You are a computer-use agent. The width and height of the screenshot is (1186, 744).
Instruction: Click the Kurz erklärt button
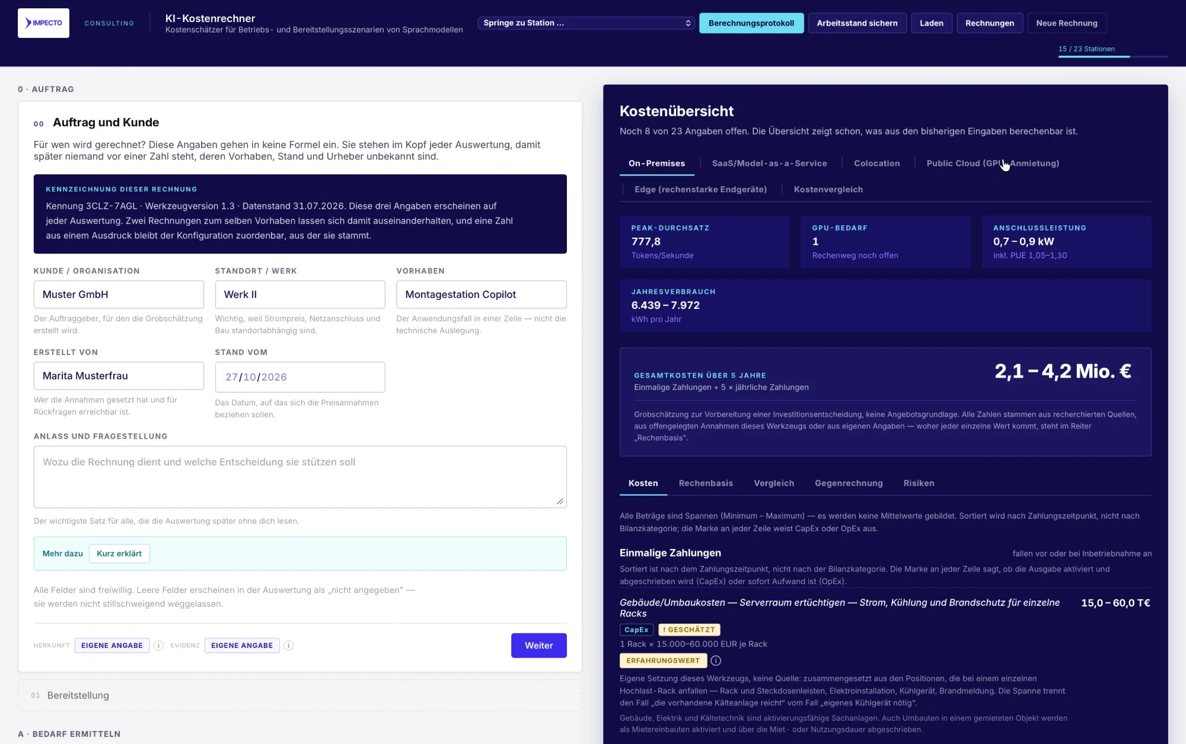[119, 554]
